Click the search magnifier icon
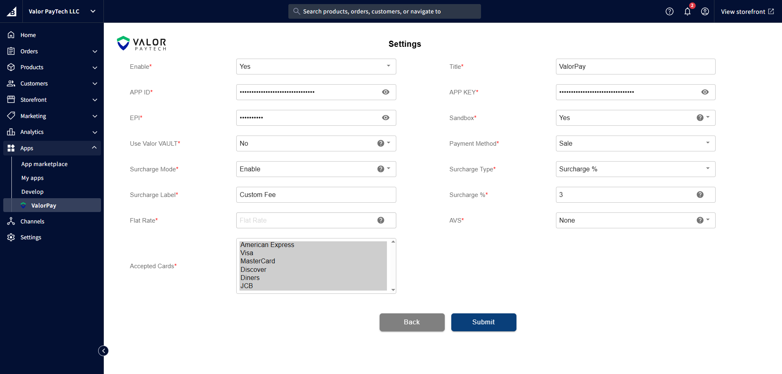 tap(297, 11)
